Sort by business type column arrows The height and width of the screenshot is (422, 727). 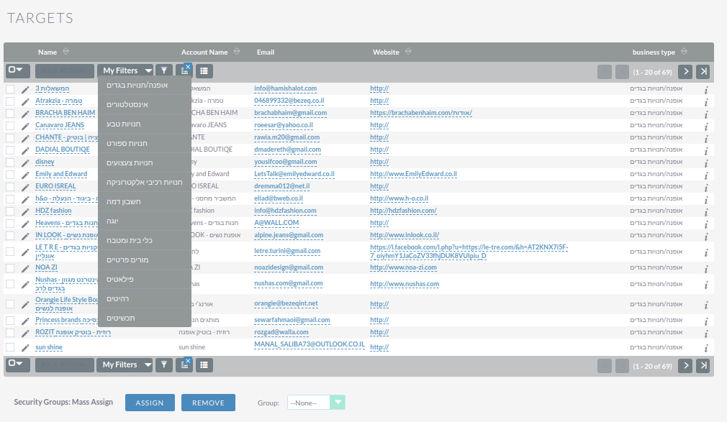coord(684,52)
